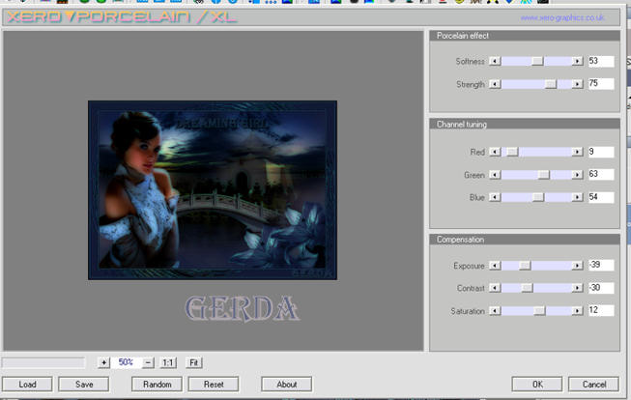Viewport: 631px width, 400px height.
Task: Decrease Saturation with its left arrow
Action: tap(495, 311)
